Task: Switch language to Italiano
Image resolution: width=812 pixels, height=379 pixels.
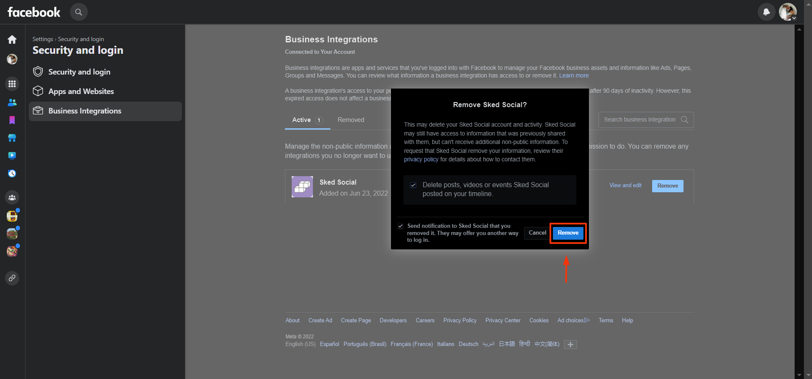Action: coord(446,344)
